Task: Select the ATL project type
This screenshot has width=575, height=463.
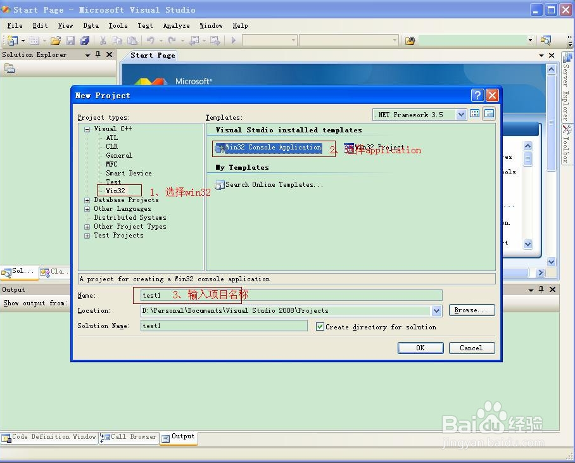Action: (112, 137)
